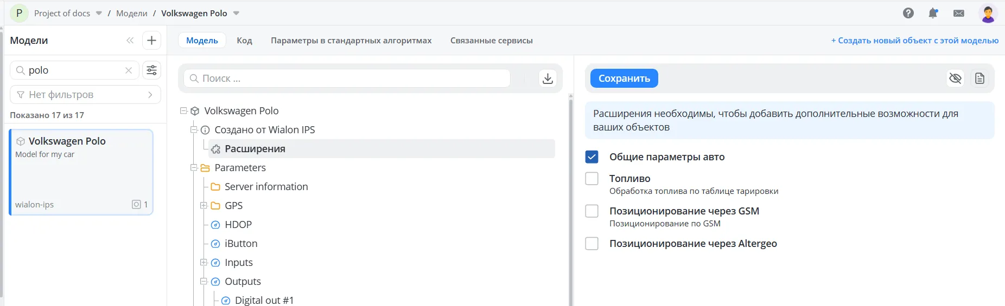1005x306 pixels.
Task: Click the Project of docs breadcrumb text
Action: 62,14
